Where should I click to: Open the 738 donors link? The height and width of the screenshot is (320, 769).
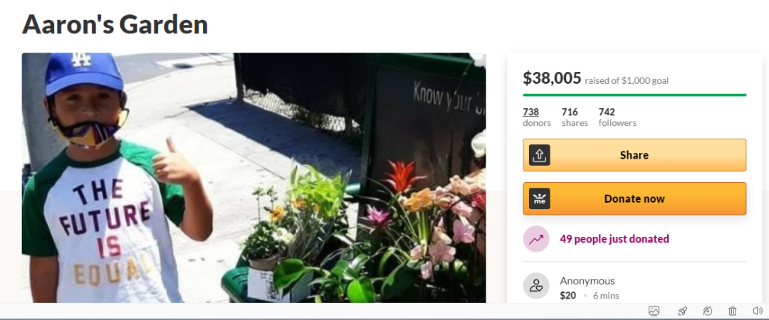pos(537,117)
